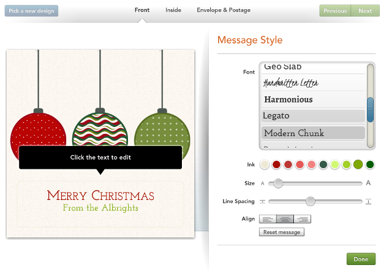Select the light pink ink swatch
This screenshot has width=392, height=273.
click(312, 164)
